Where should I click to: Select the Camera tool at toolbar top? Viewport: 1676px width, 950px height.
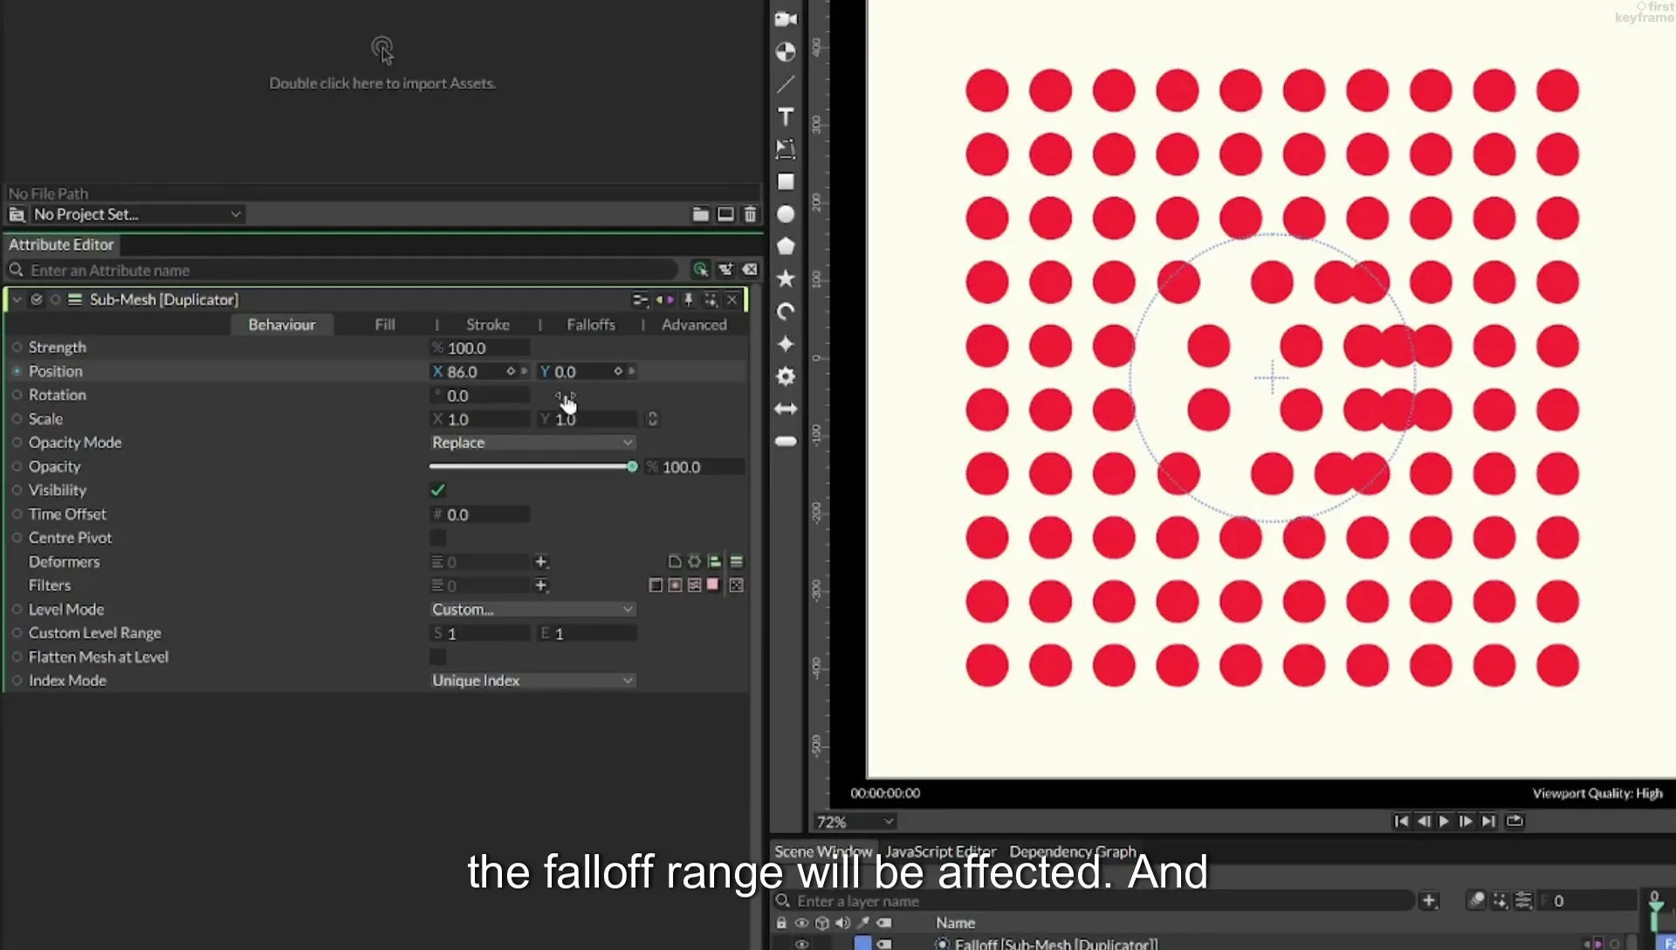click(x=786, y=19)
